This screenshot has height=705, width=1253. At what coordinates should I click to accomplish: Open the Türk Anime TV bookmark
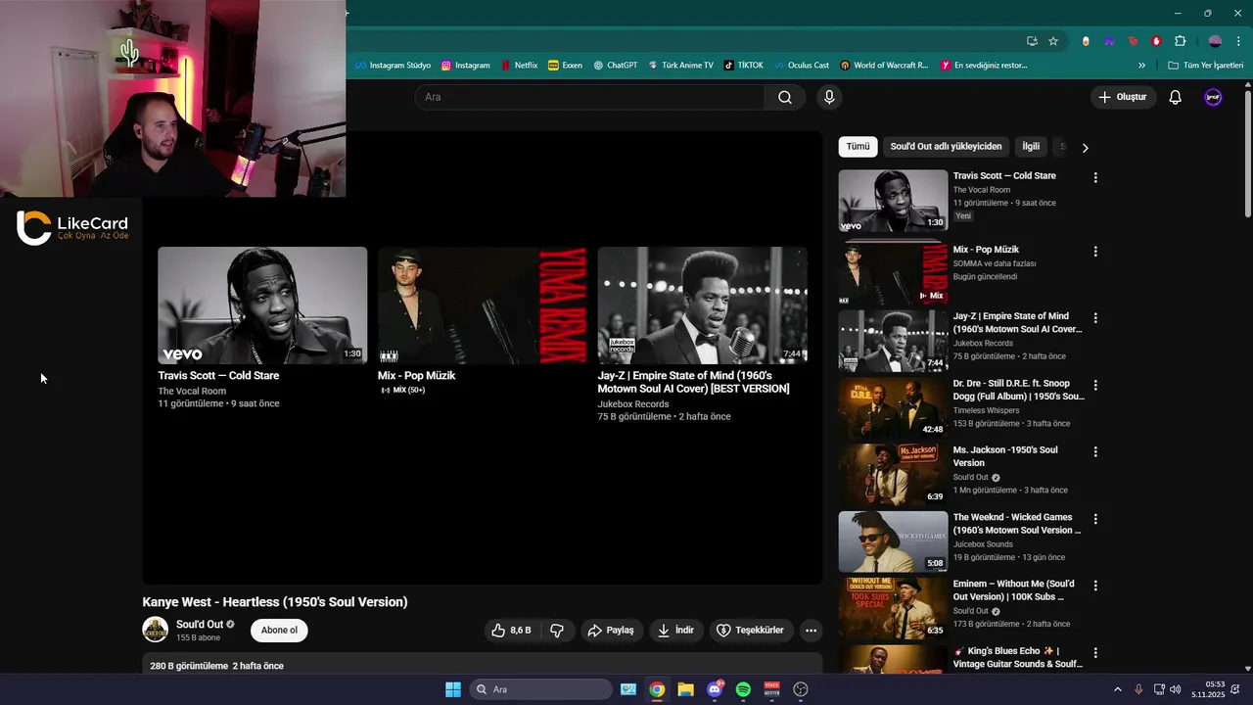click(680, 66)
